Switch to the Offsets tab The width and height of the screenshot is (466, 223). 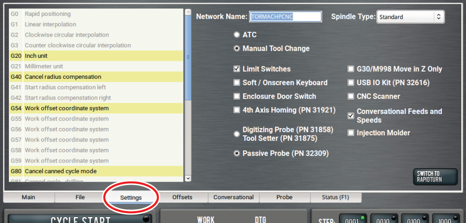pyautogui.click(x=182, y=197)
